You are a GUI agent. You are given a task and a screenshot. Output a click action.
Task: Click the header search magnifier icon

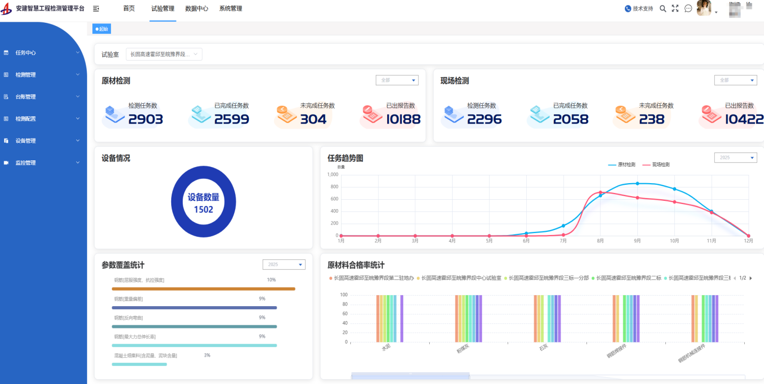tap(663, 9)
